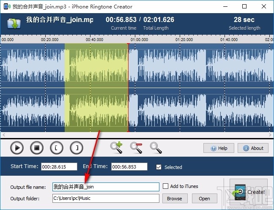Zoom in on the waveform

click(116, 148)
